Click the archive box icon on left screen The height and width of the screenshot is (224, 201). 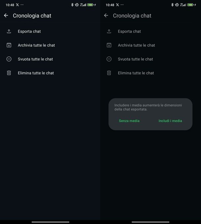pyautogui.click(x=9, y=45)
